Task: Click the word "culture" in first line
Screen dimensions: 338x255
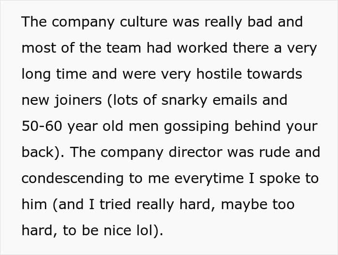Action: [143, 22]
